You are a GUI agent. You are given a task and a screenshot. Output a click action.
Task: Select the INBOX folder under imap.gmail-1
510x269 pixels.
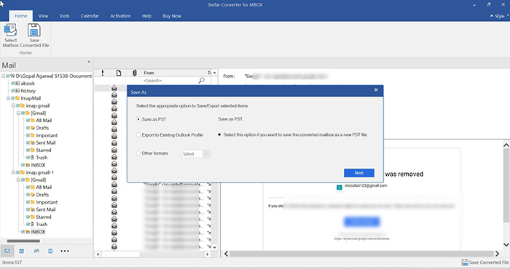pyautogui.click(x=38, y=232)
